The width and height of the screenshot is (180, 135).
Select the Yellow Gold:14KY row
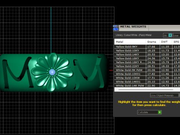pyautogui.click(x=147, y=54)
